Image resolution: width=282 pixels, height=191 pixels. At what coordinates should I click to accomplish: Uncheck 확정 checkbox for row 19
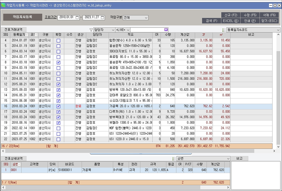[x=58, y=123]
